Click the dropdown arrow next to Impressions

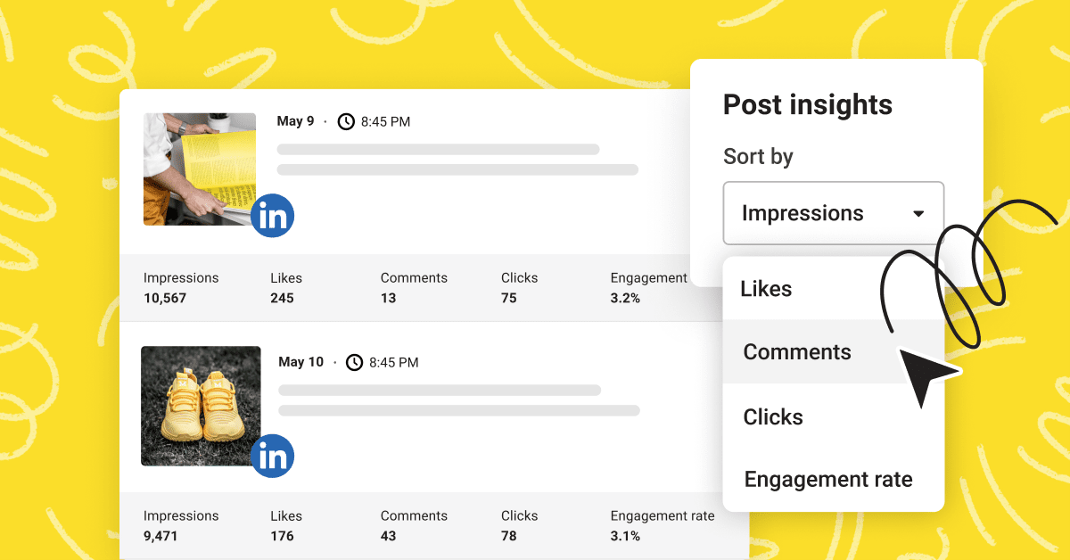pyautogui.click(x=918, y=214)
